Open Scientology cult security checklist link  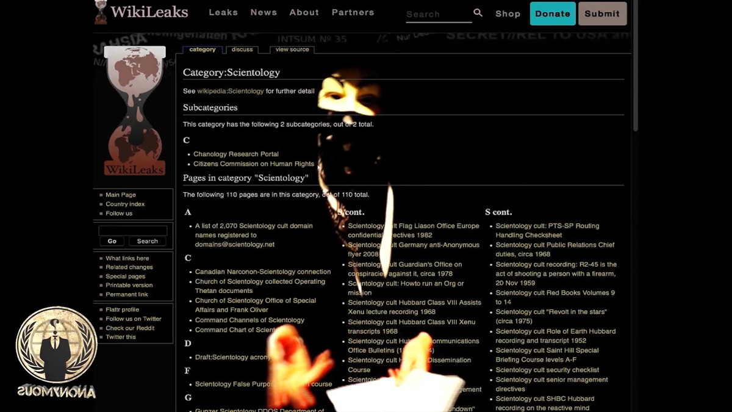pos(548,370)
